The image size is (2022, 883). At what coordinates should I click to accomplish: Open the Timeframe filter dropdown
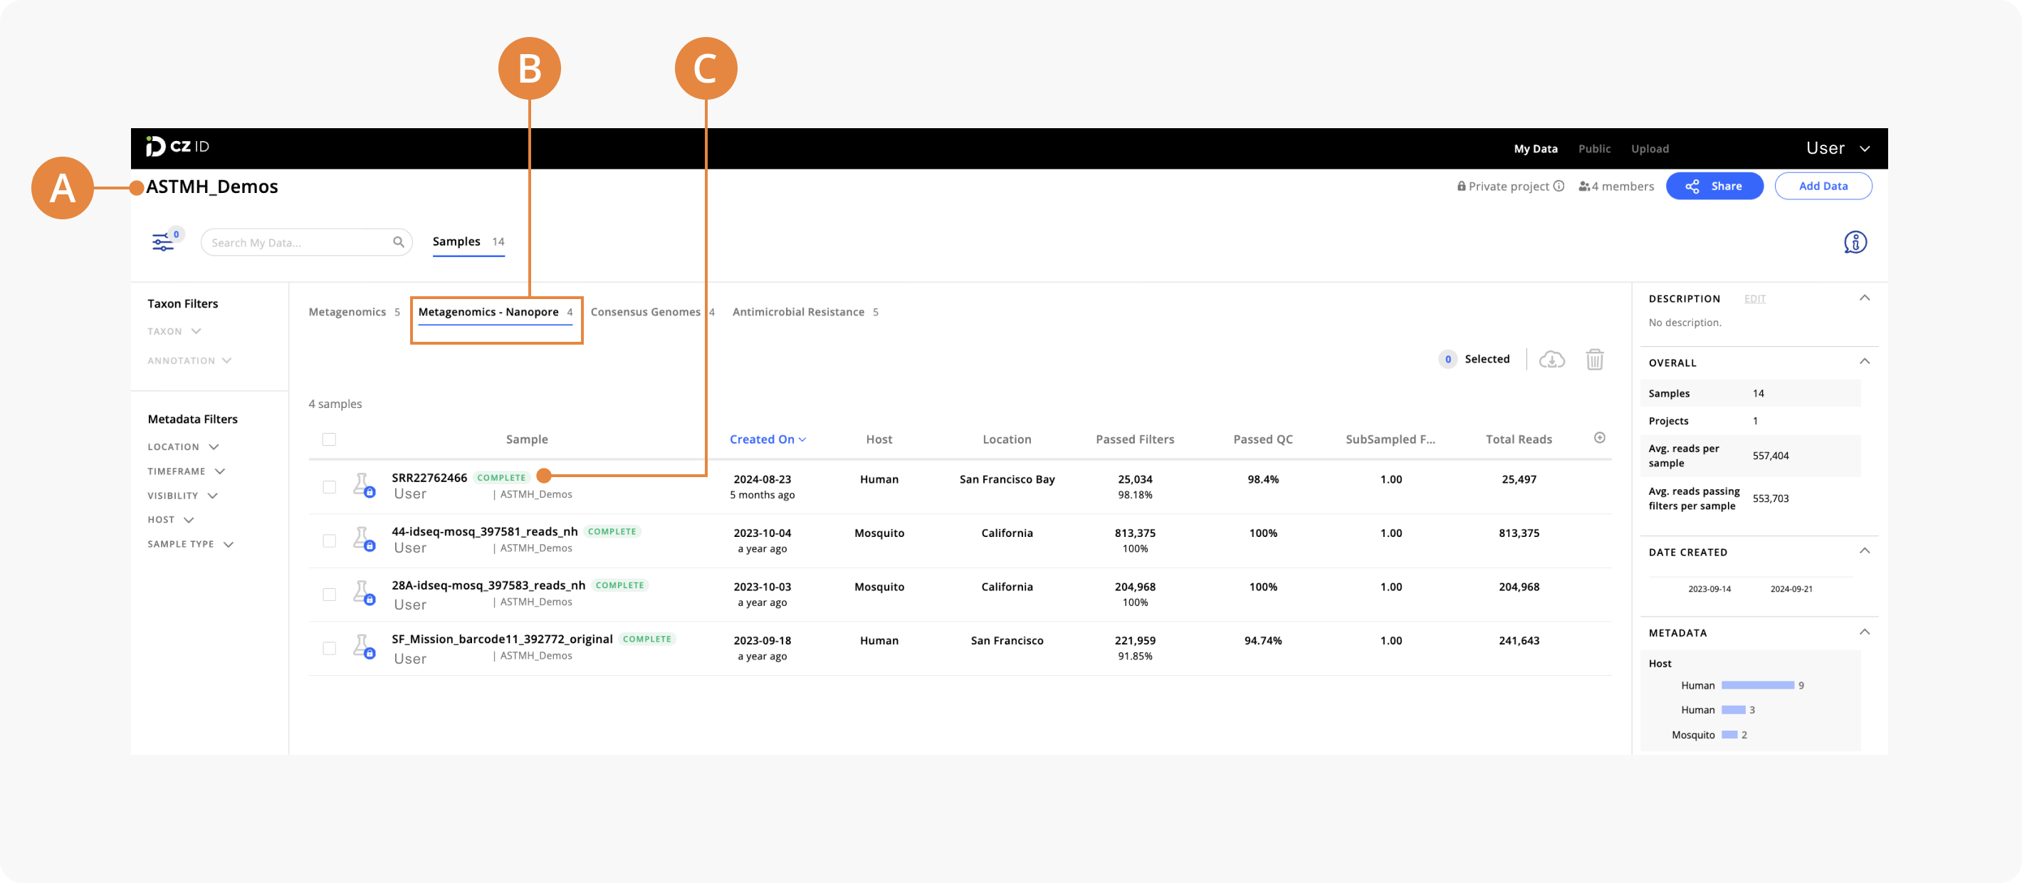click(186, 471)
